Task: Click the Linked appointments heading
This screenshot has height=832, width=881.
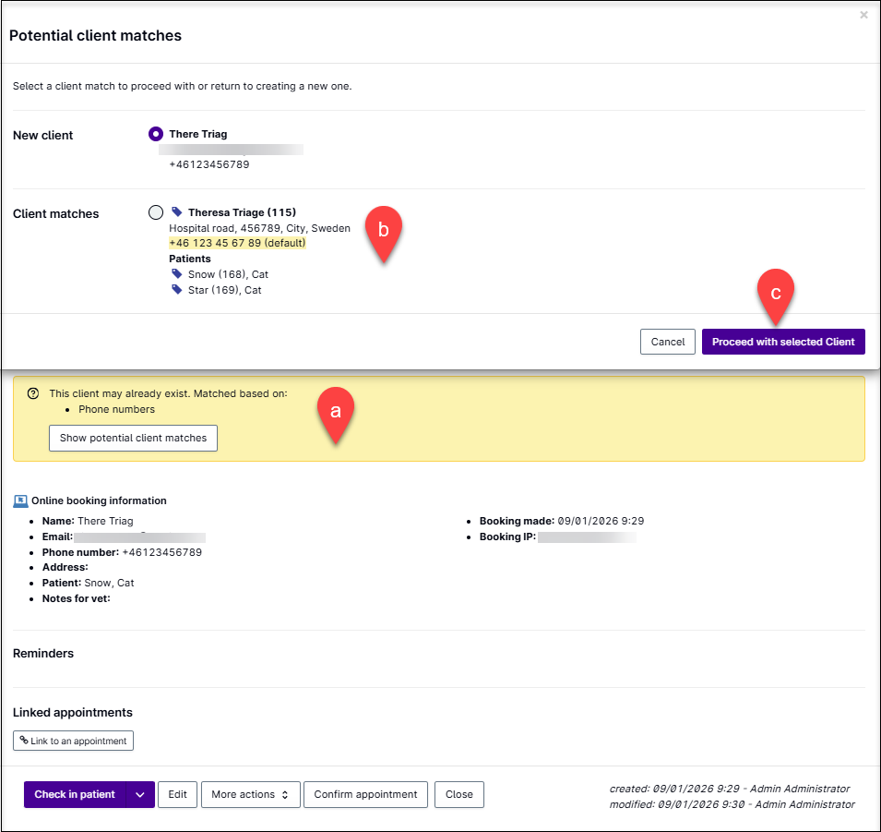Action: 73,712
